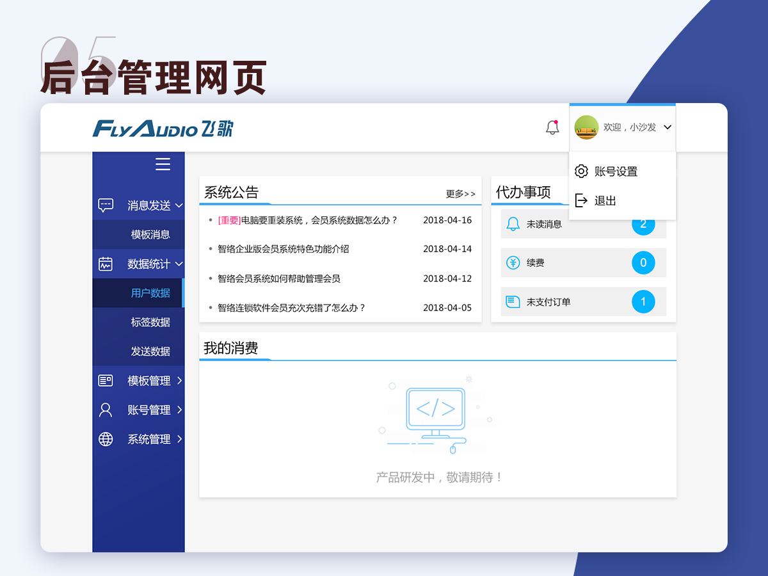Viewport: 768px width, 576px height.
Task: Open the hamburger menu in the sidebar
Action: coord(163,164)
